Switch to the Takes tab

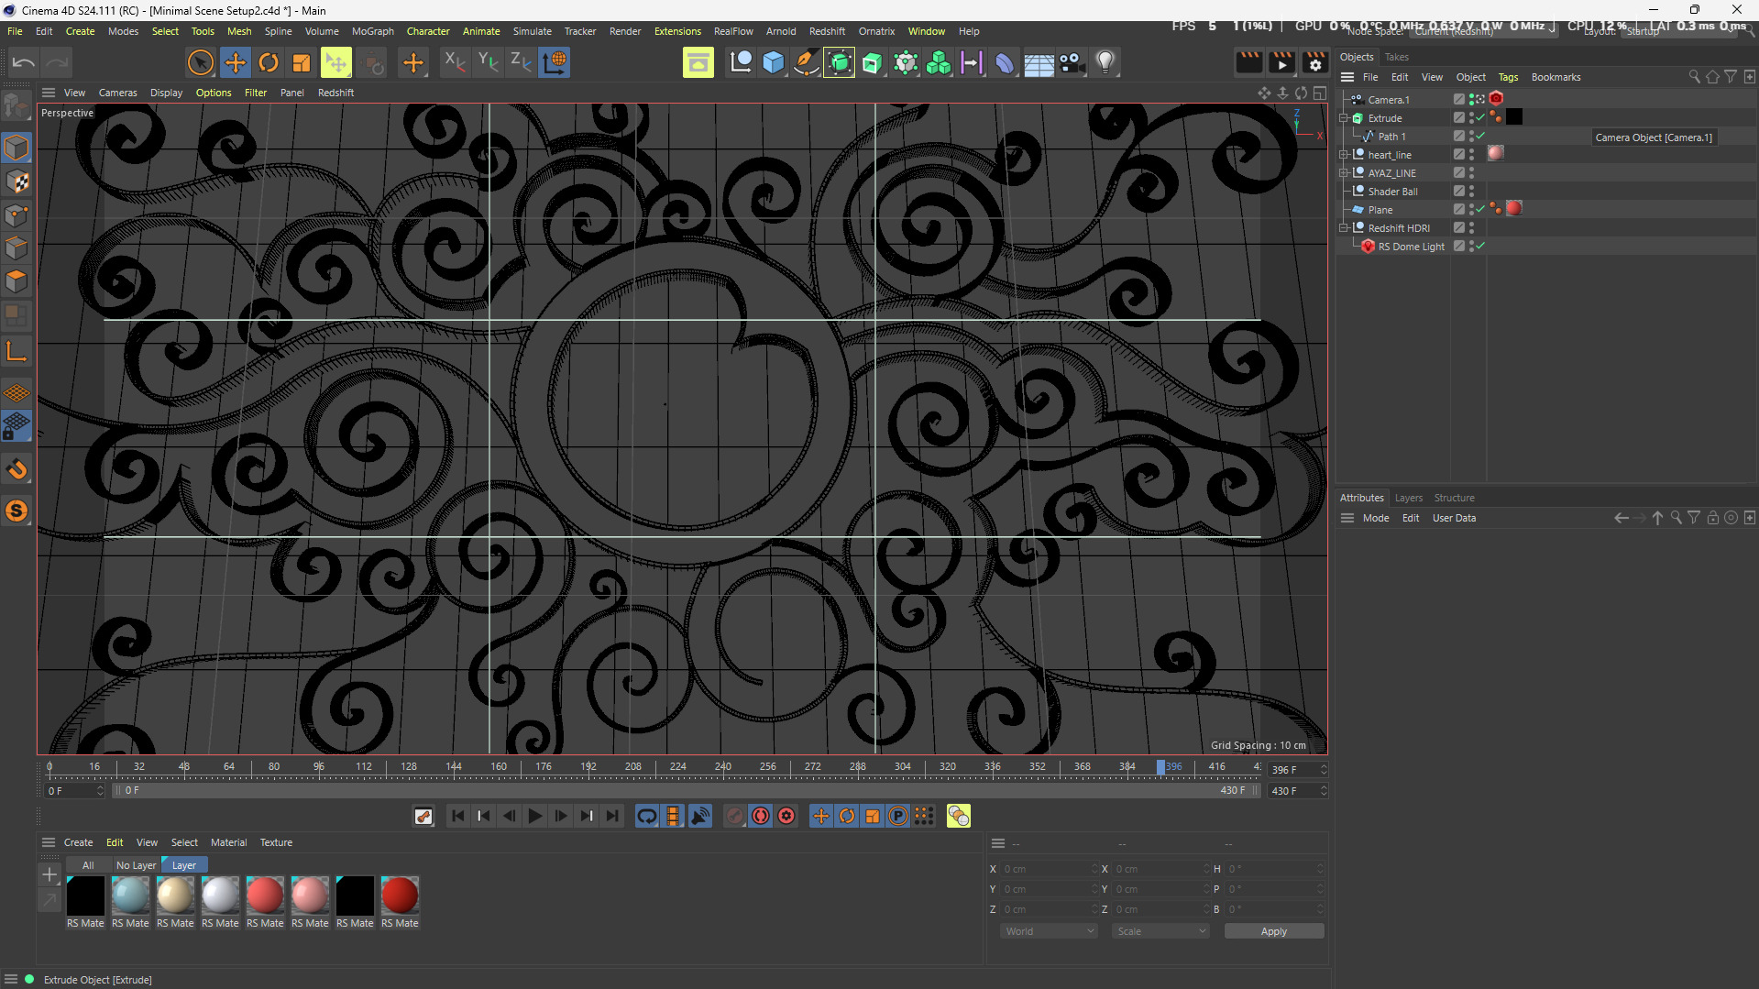1396,57
